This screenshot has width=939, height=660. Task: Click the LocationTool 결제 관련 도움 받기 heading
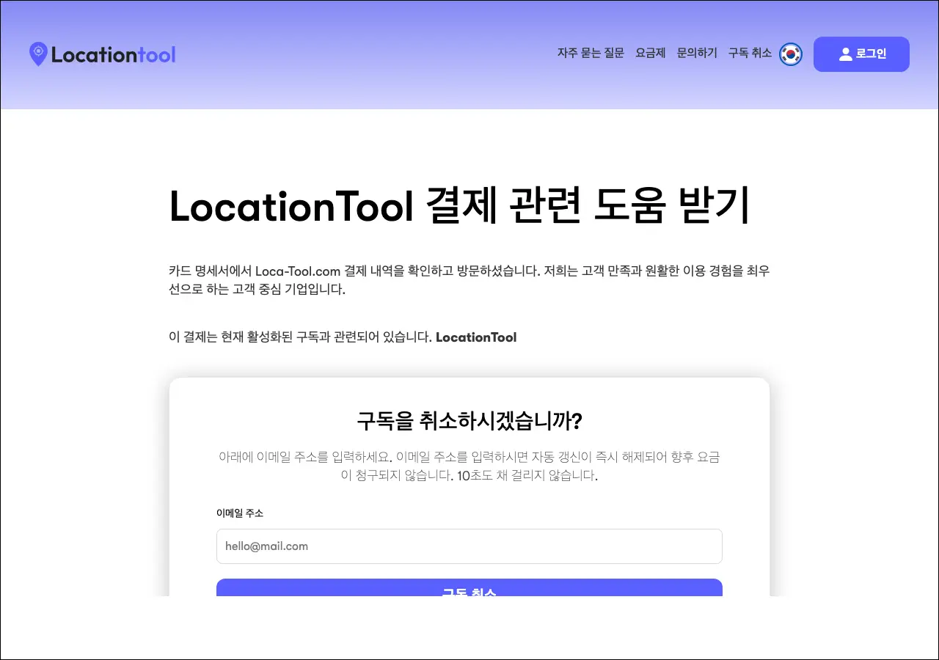[459, 207]
